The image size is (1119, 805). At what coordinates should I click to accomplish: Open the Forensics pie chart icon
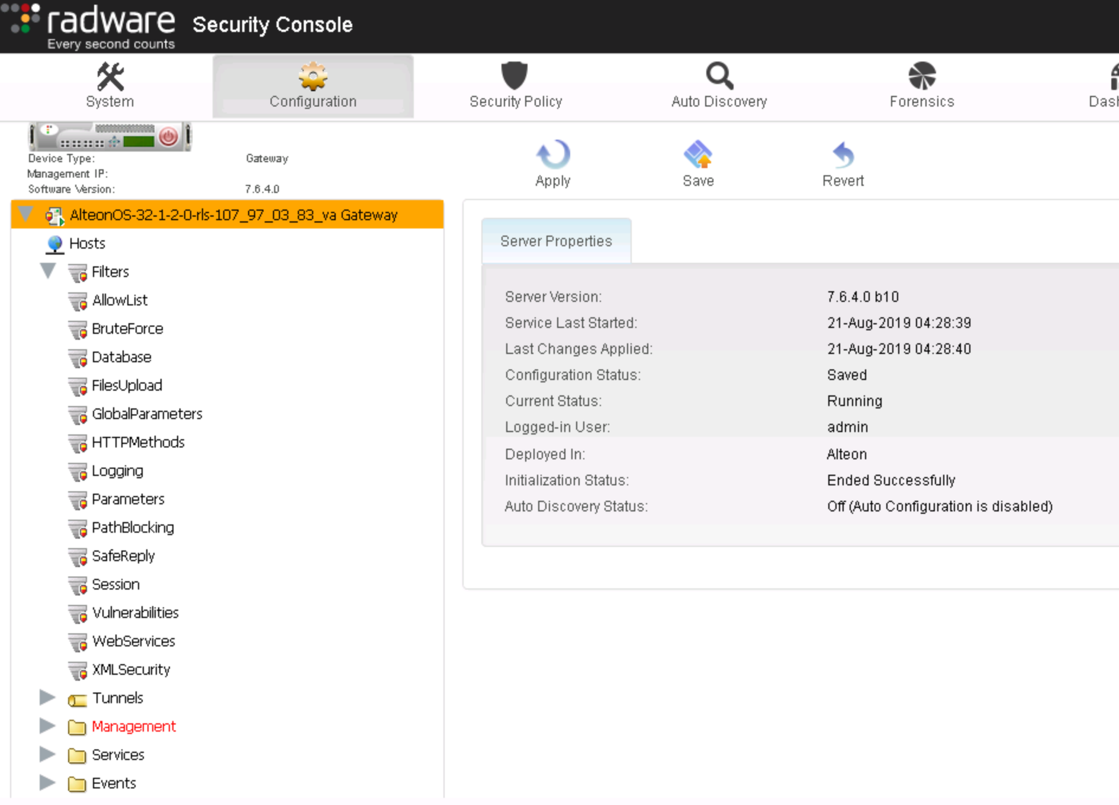pyautogui.click(x=921, y=77)
